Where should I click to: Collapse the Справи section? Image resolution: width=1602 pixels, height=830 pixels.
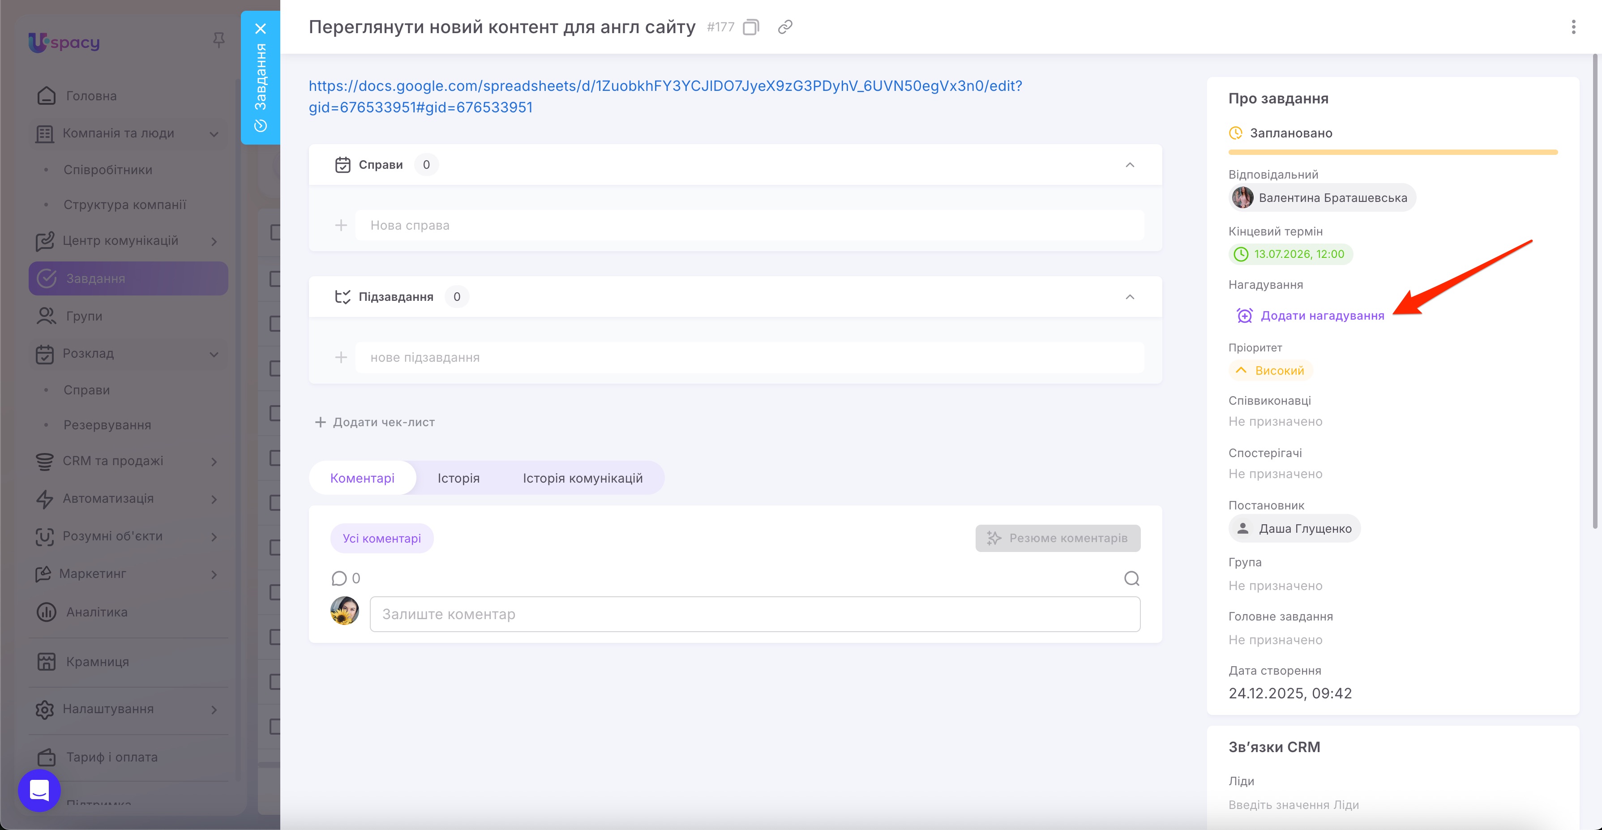[x=1130, y=165]
